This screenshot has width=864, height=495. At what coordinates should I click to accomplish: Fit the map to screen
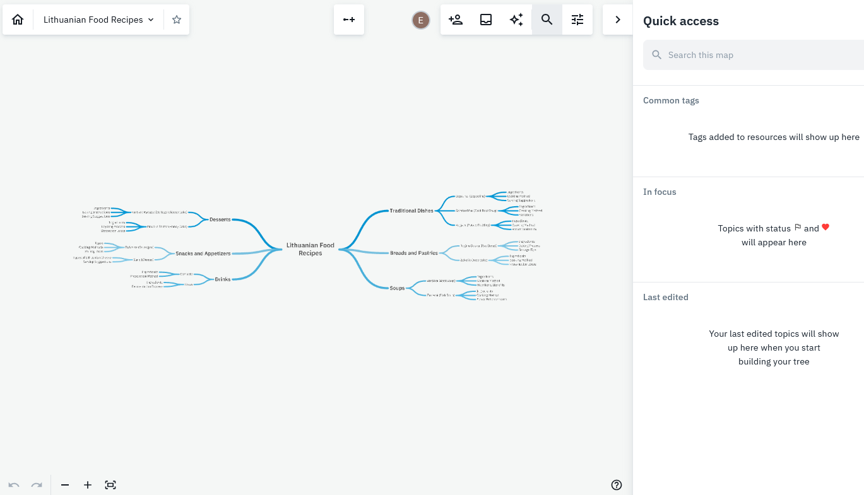coord(110,485)
